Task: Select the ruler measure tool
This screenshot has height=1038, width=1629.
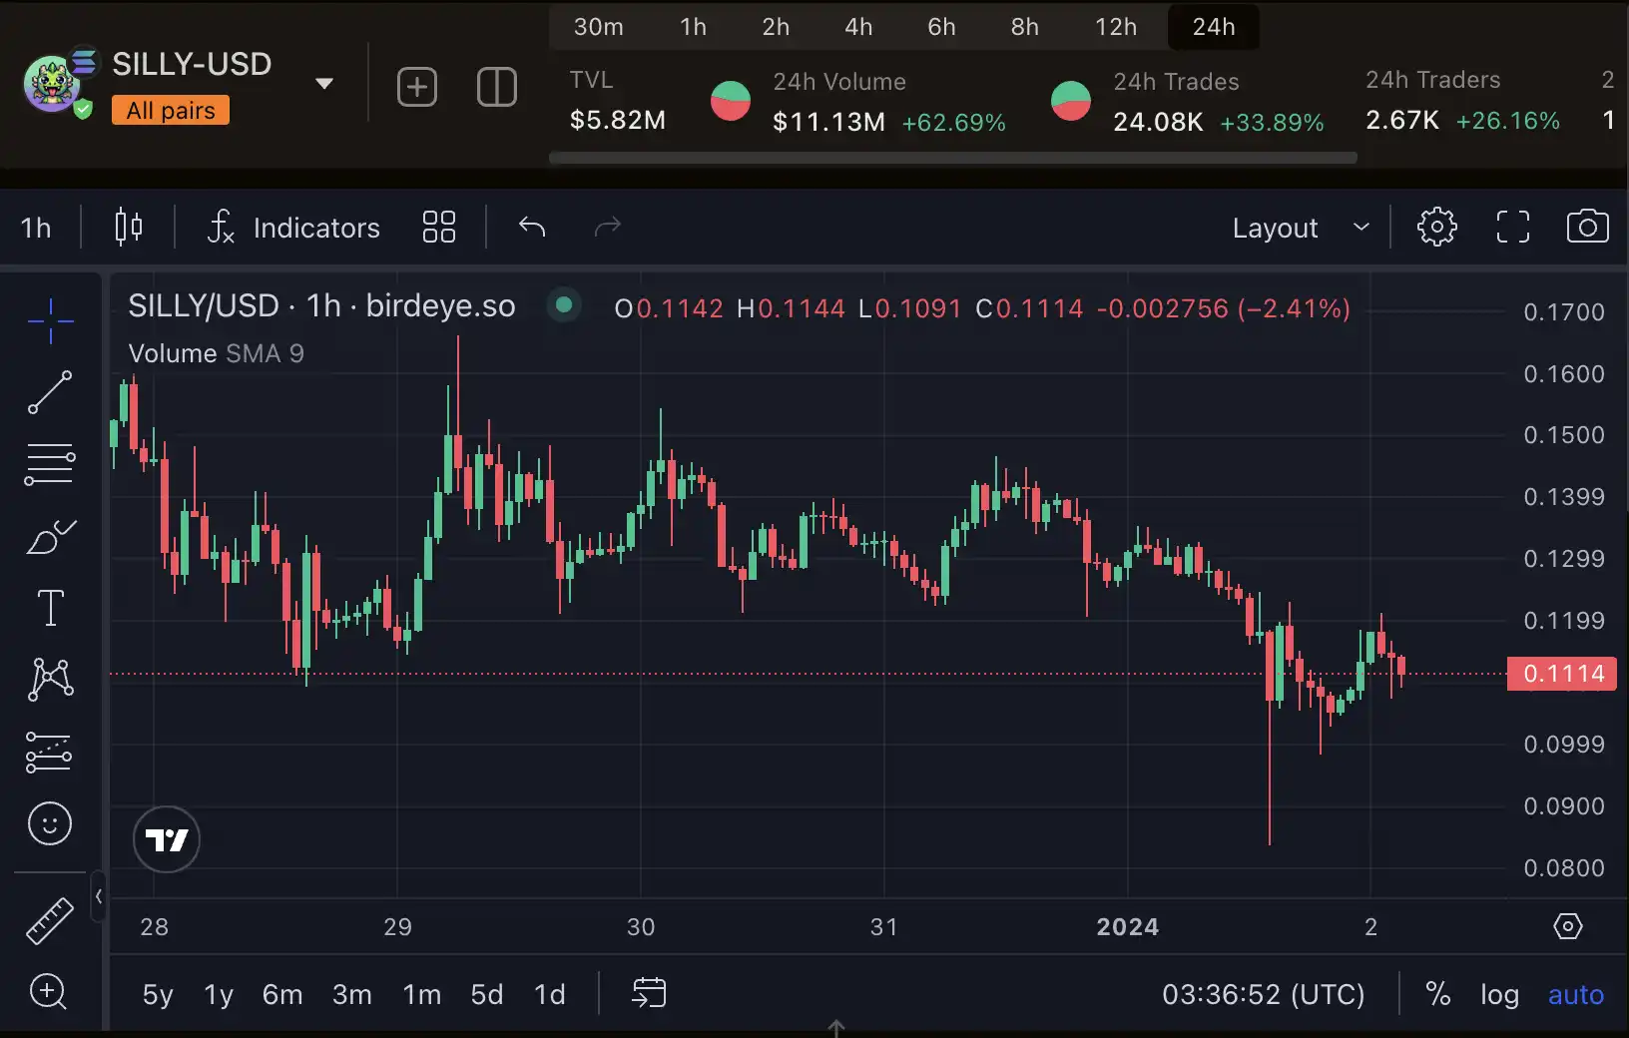Action: pyautogui.click(x=50, y=920)
